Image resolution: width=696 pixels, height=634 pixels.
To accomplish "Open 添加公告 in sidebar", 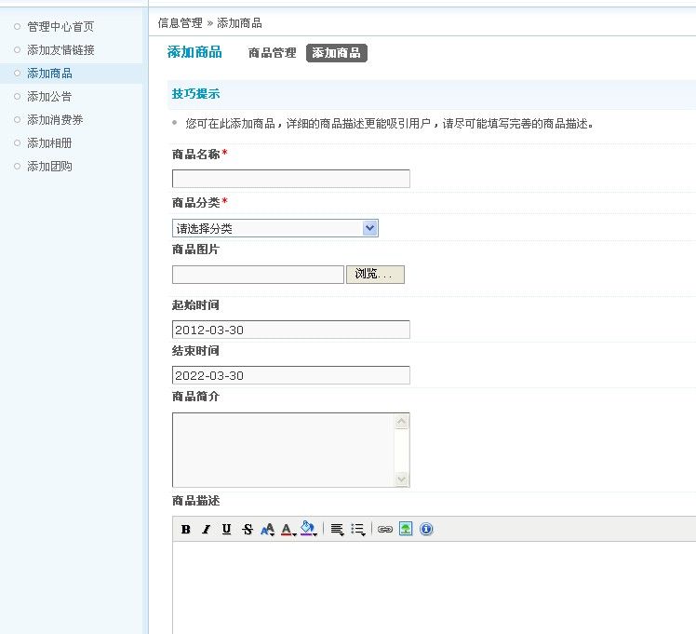I will [x=49, y=96].
